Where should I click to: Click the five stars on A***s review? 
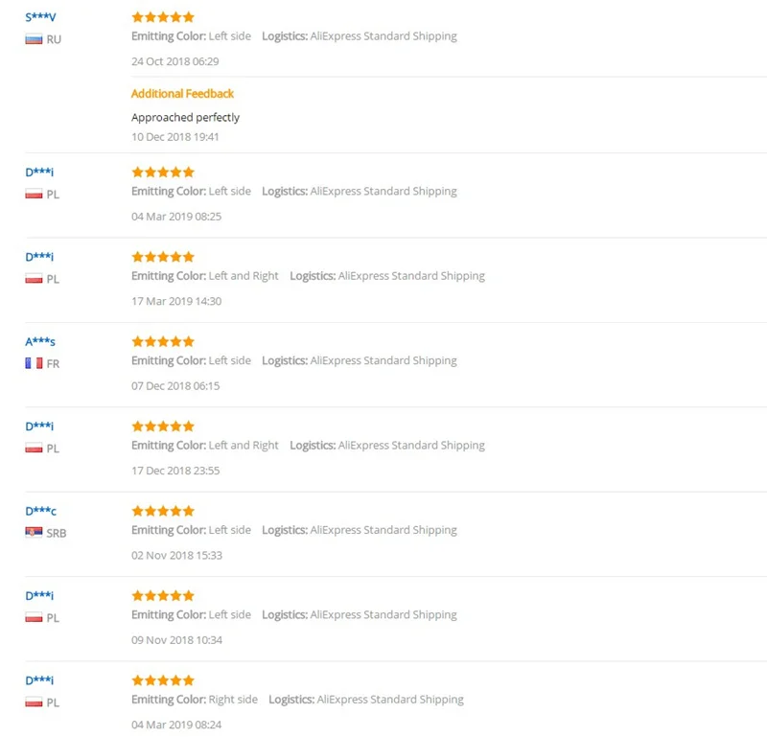(163, 341)
